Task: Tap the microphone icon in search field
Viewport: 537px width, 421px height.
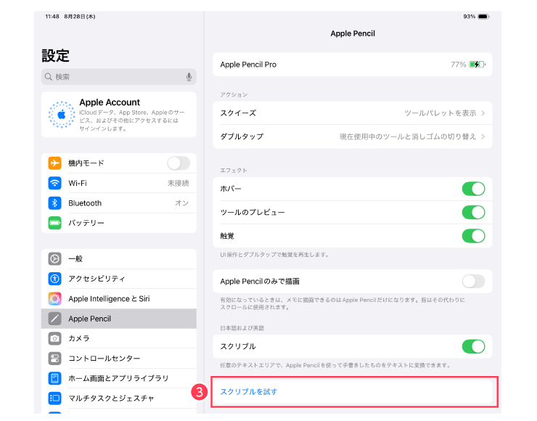Action: pos(189,77)
